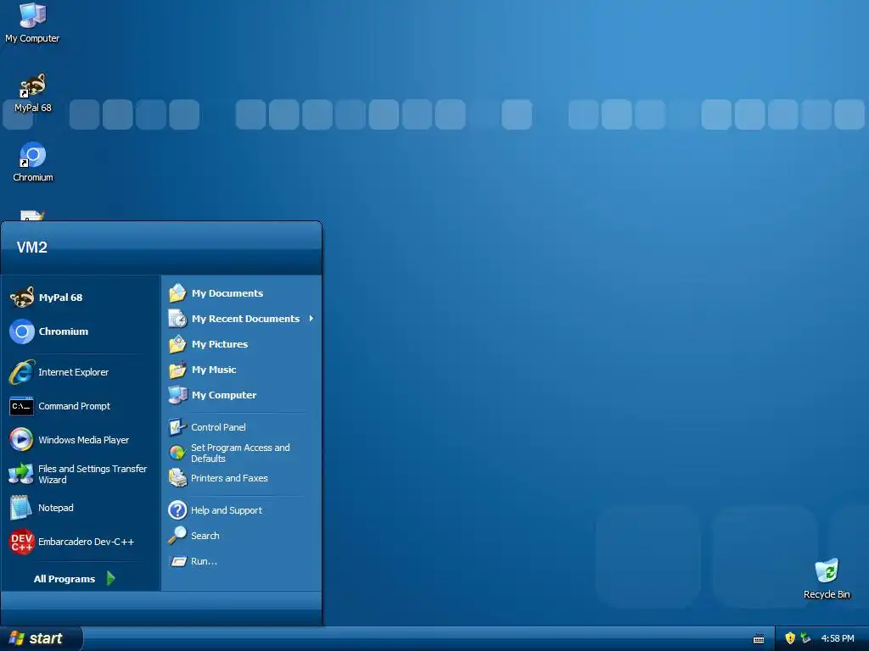Expand My Recent Documents submenu arrow
The image size is (869, 651).
point(311,319)
